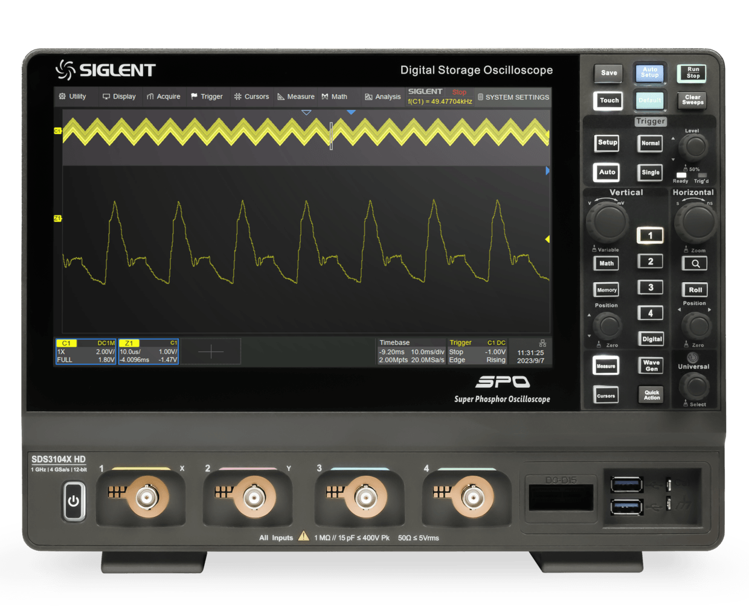Toggle the Touch screen button
This screenshot has width=749, height=616.
click(609, 101)
